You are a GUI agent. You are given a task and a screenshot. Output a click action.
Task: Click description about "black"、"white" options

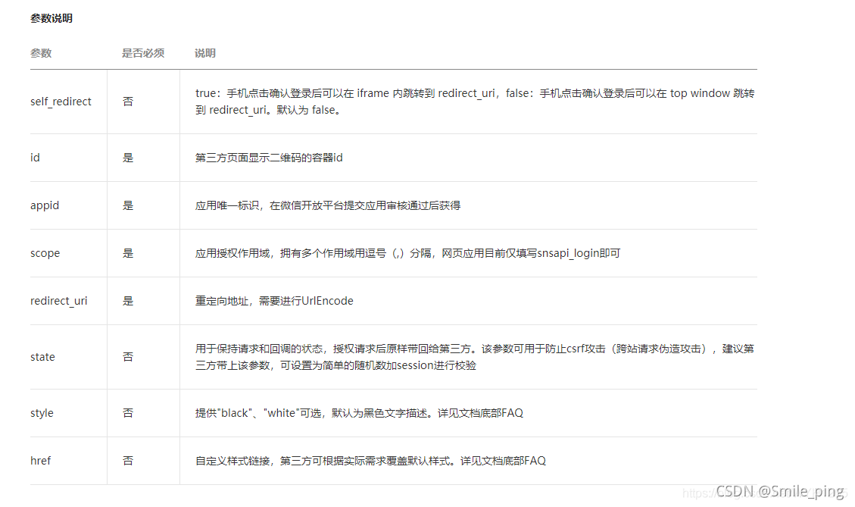click(359, 413)
